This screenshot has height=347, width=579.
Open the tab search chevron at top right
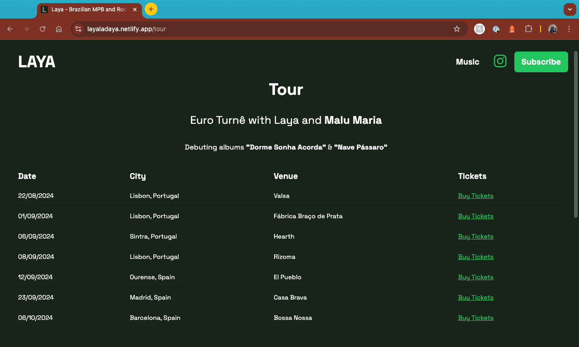(x=570, y=9)
